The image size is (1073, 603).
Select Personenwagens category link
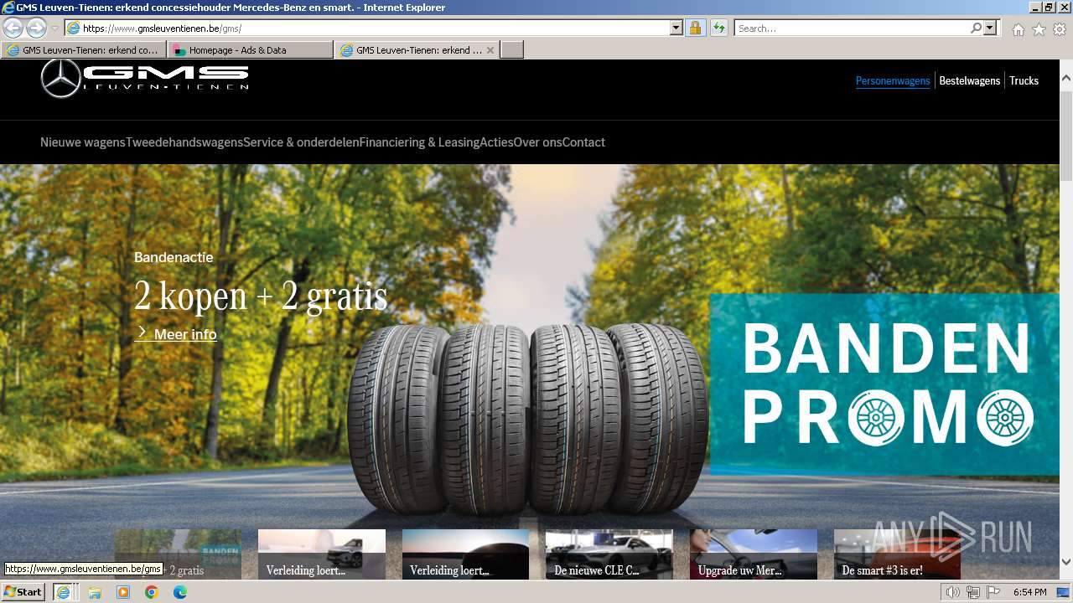[x=893, y=80]
